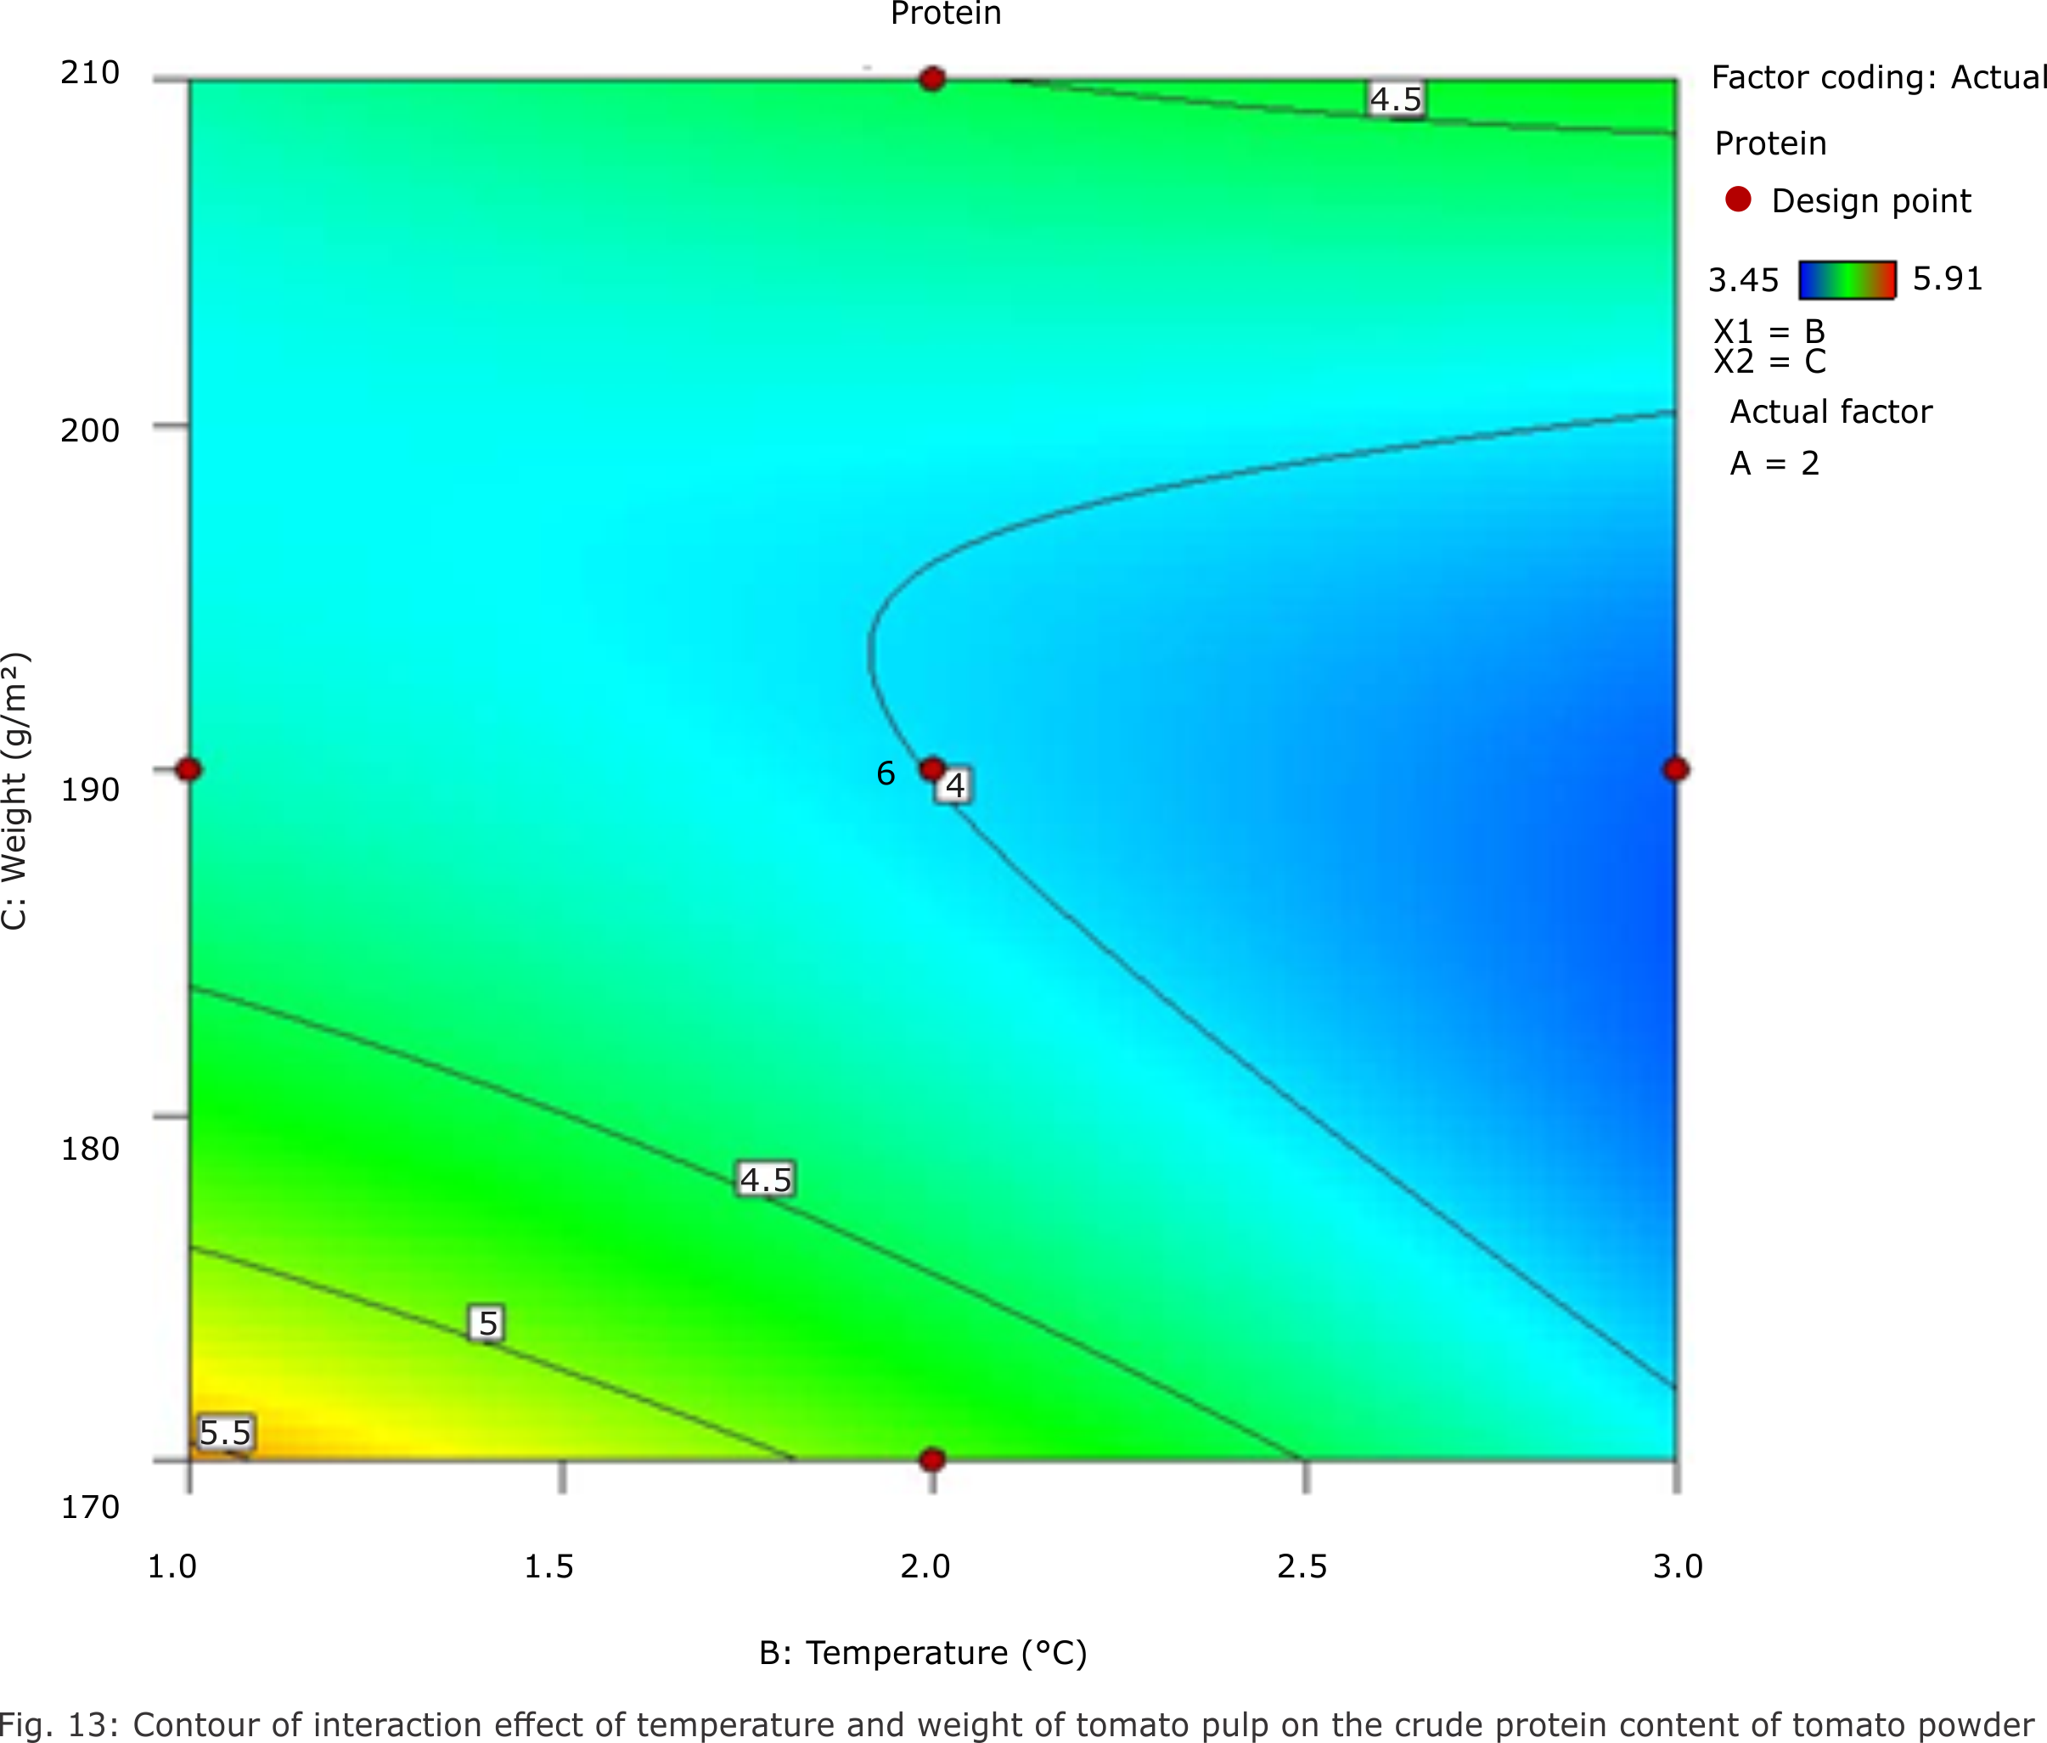Click the Protein plot title
This screenshot has height=1743, width=2047.
point(944,14)
